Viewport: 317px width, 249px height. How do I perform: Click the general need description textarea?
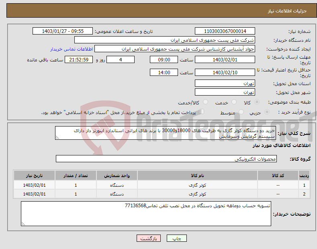point(166,133)
